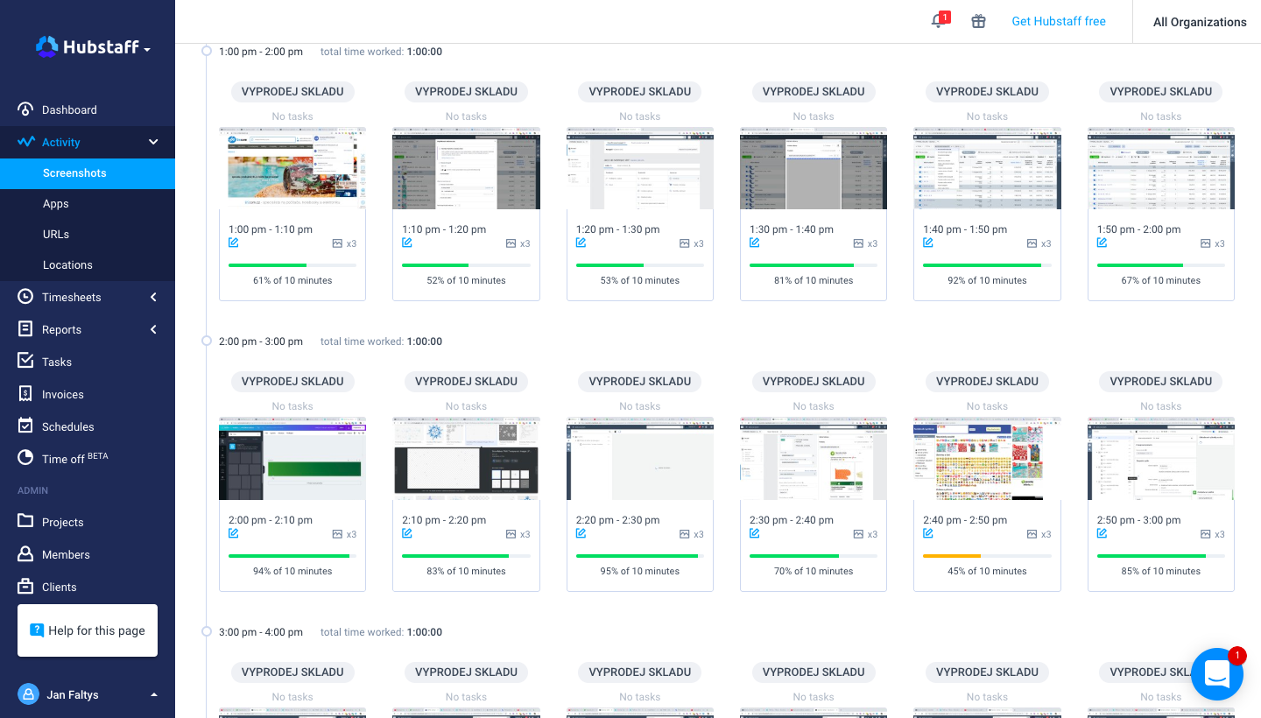Screen dimensions: 1261x718
Task: Open the Intercom chat bubble
Action: pos(1217,674)
